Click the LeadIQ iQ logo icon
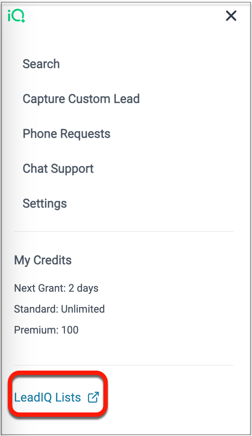Screen dimensions: 252x436 16,16
